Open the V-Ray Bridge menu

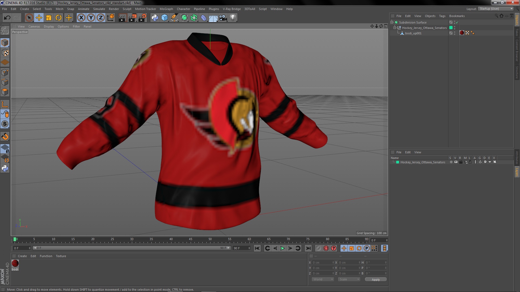click(232, 9)
